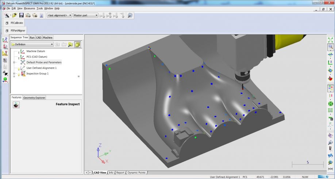This screenshot has height=179, width=335.
Task: Toggle the lightbulb next to PCS (CAD Datum)
Action: tap(19, 58)
